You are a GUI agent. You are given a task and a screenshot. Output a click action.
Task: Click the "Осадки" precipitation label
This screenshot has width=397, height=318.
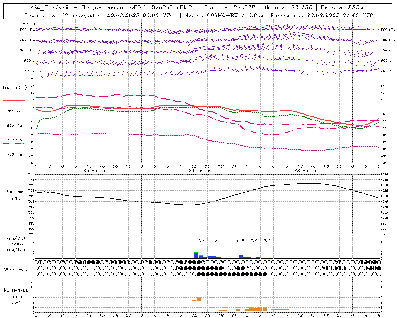click(x=16, y=244)
